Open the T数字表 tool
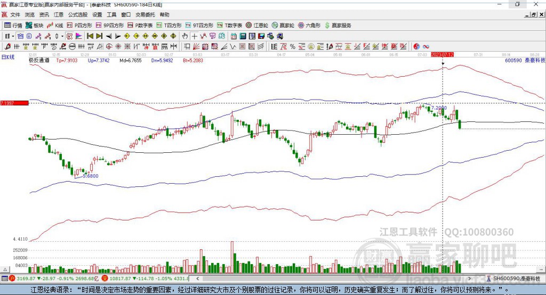Screen dimensions: 546x295 point(229,26)
